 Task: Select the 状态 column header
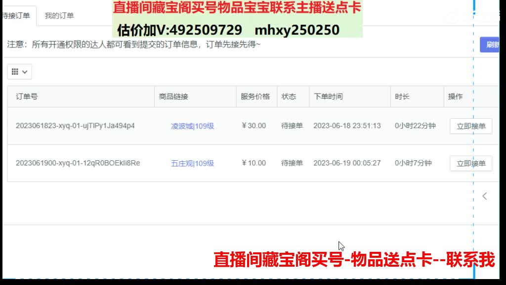(x=289, y=96)
